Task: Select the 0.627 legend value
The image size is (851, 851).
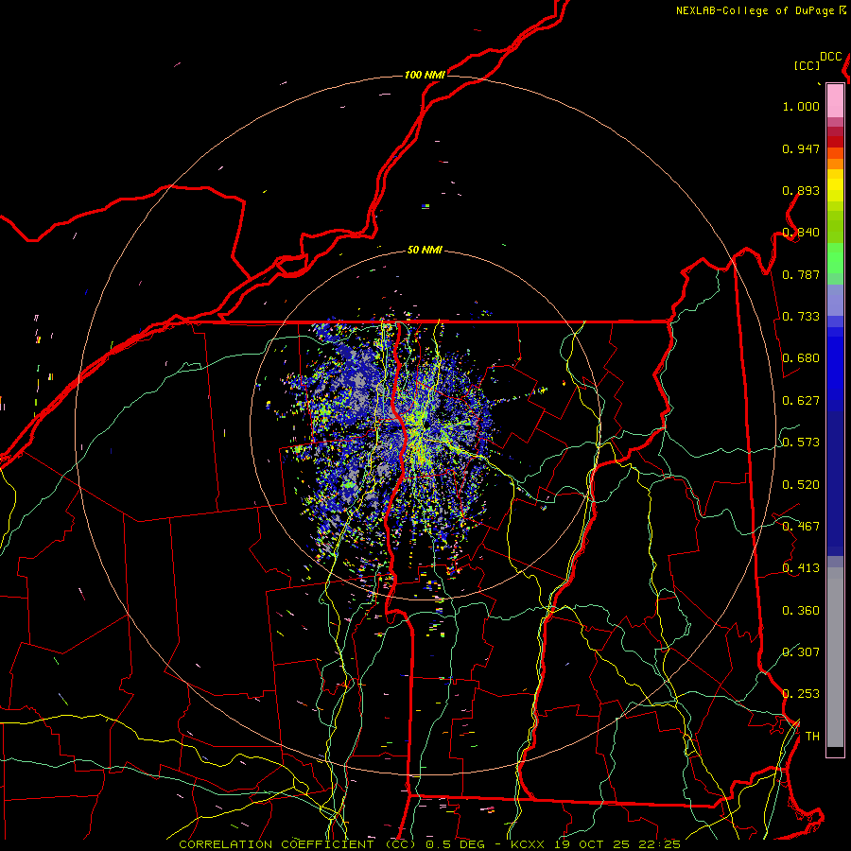Action: coord(801,401)
